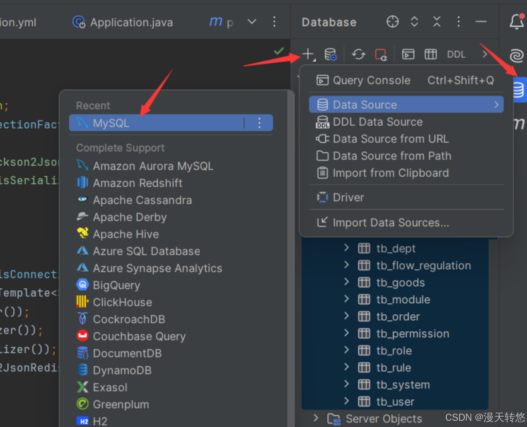Screen dimensions: 527x427
Task: Switch to Application.java editor tab
Action: (123, 22)
